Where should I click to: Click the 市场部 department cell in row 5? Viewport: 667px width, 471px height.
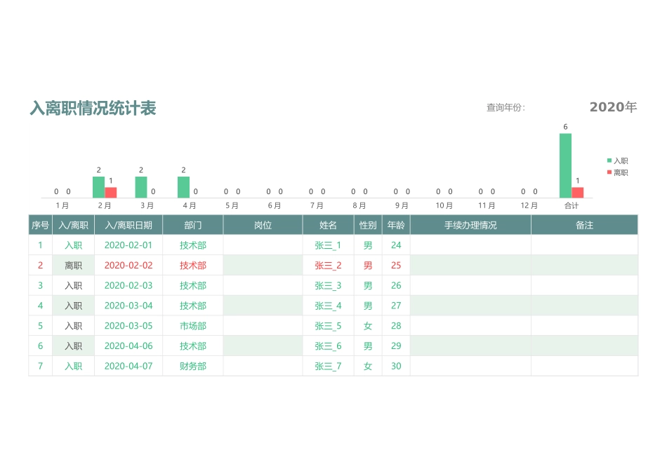(x=193, y=326)
